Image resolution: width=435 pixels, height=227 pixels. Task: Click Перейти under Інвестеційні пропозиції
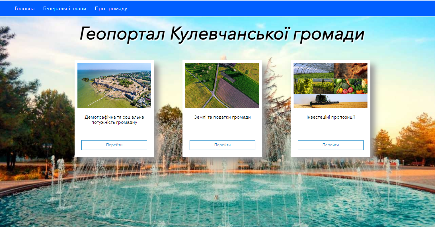click(331, 145)
